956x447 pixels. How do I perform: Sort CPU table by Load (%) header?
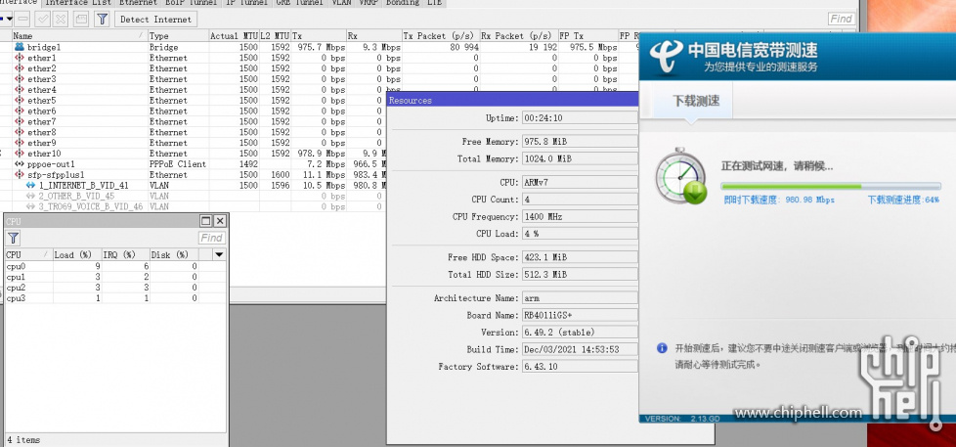[77, 254]
